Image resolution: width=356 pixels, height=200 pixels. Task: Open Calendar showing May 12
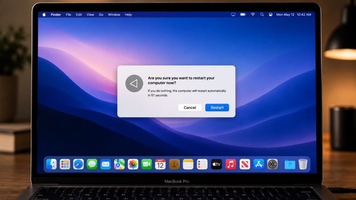(160, 164)
